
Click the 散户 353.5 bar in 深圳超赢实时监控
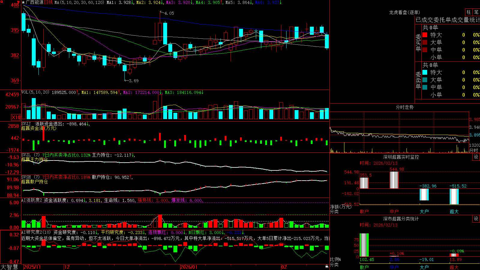tap(364, 183)
